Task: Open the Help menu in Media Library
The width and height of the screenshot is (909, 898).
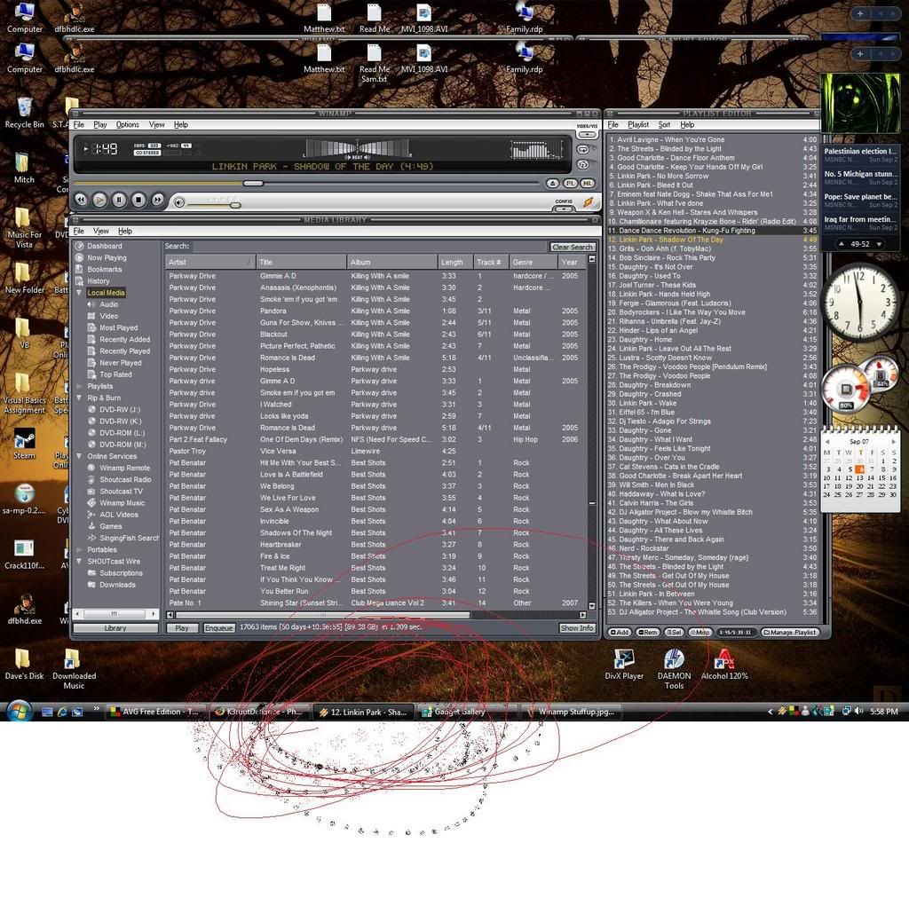Action: pyautogui.click(x=124, y=232)
